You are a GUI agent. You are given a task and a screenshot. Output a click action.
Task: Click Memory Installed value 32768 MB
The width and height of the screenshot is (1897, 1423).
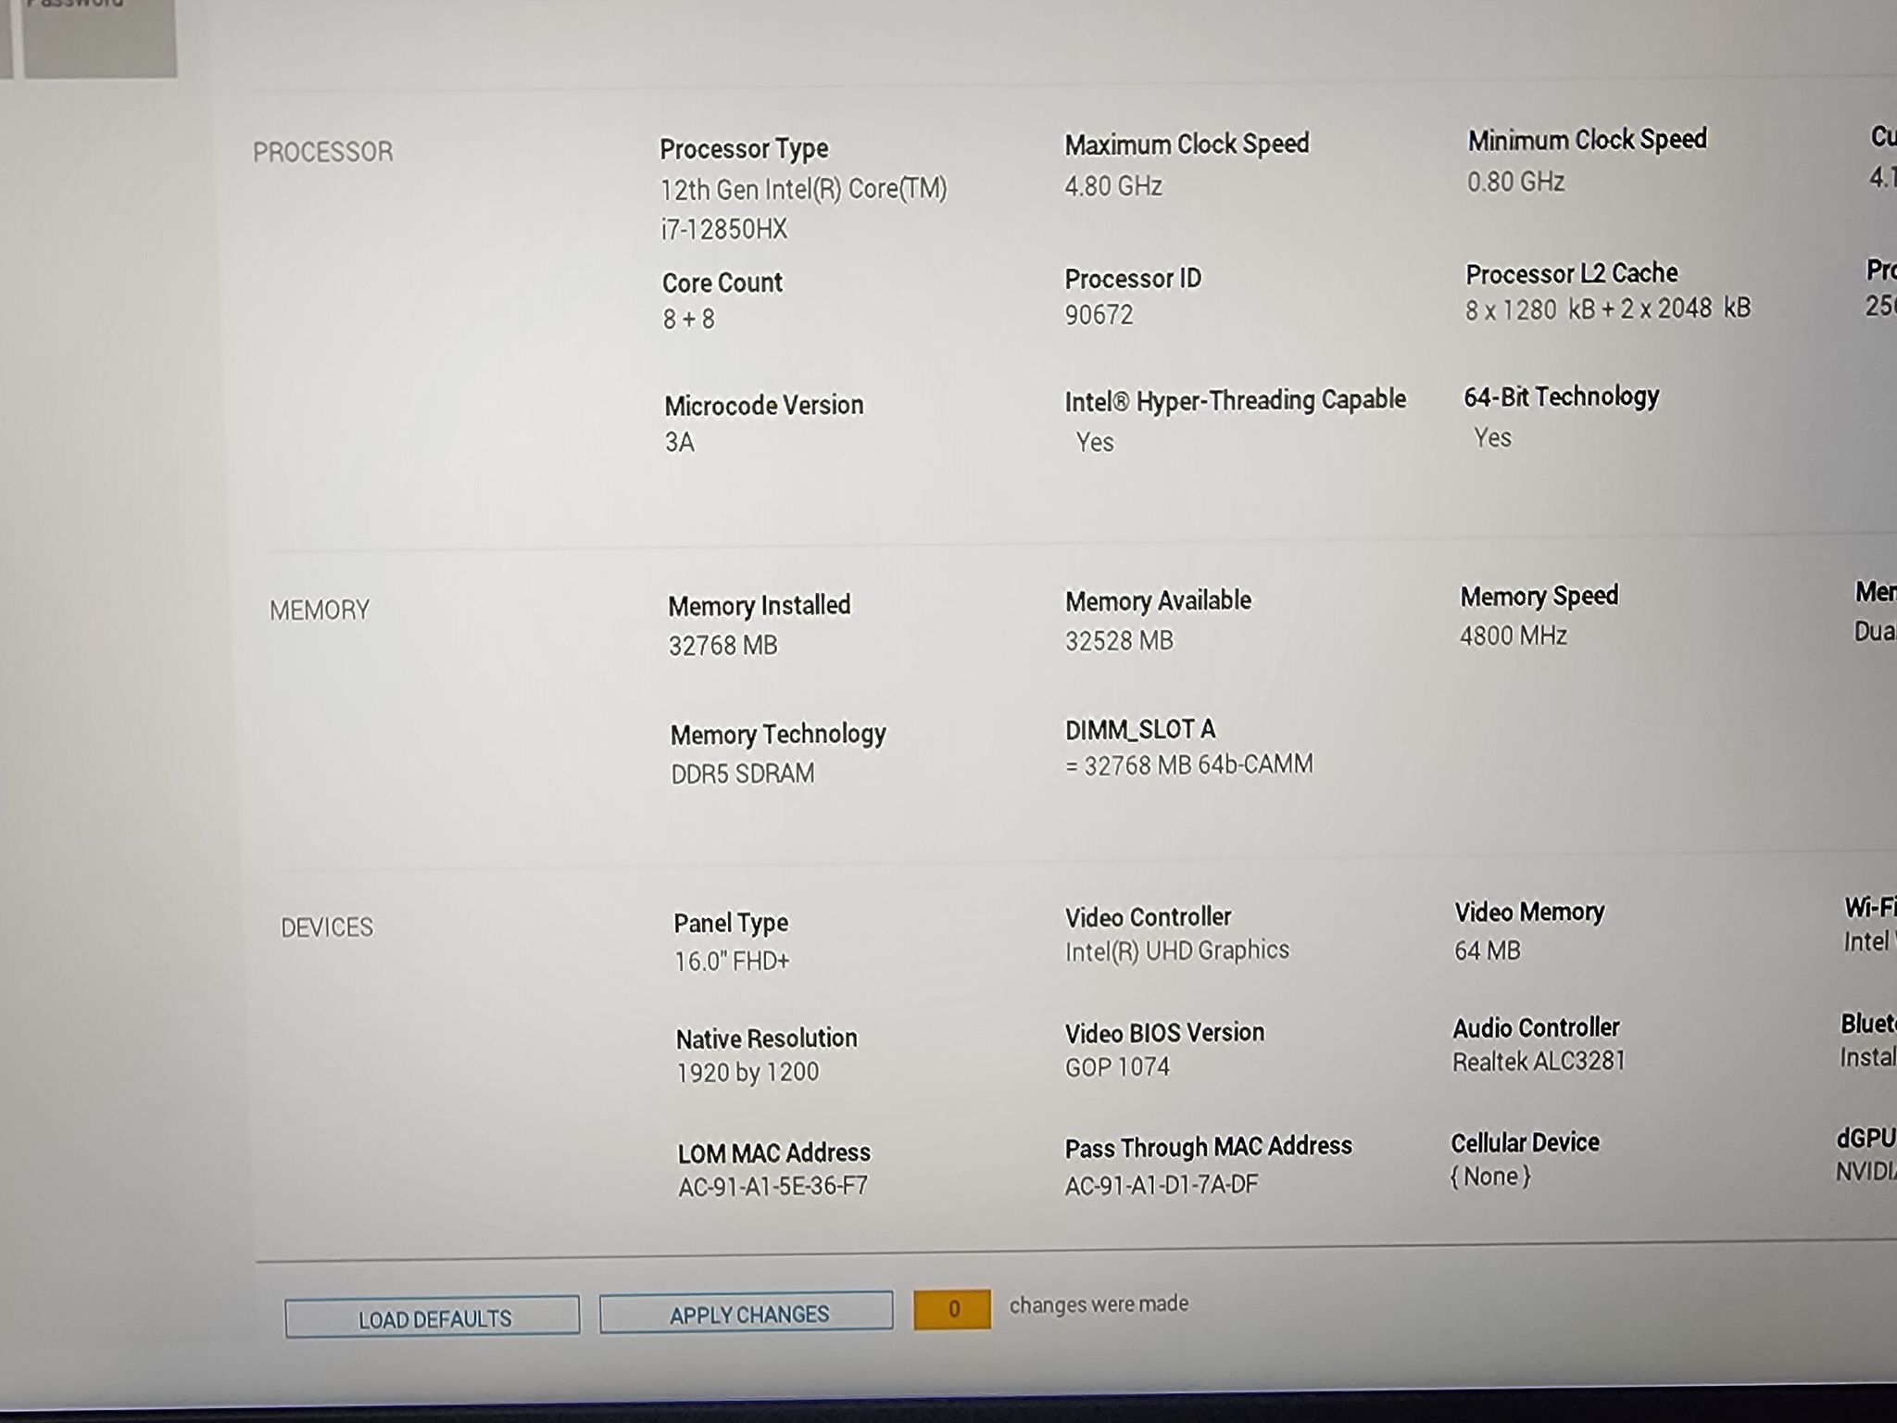click(722, 645)
